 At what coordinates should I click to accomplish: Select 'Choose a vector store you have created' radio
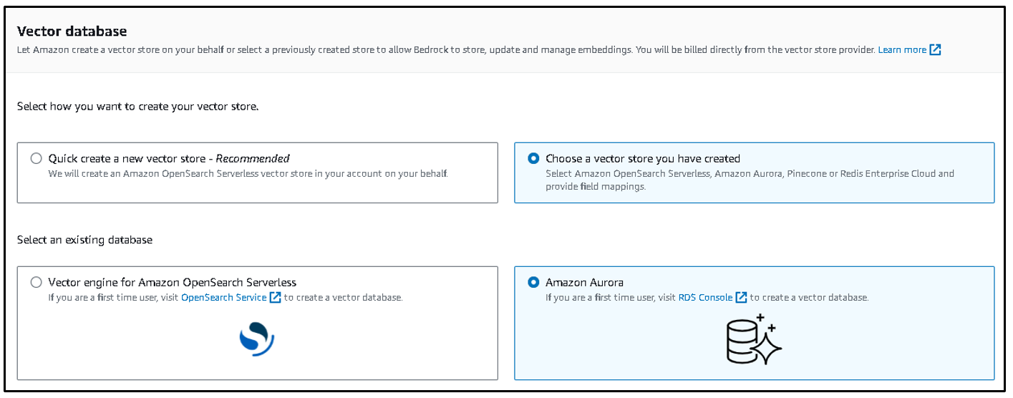[533, 159]
